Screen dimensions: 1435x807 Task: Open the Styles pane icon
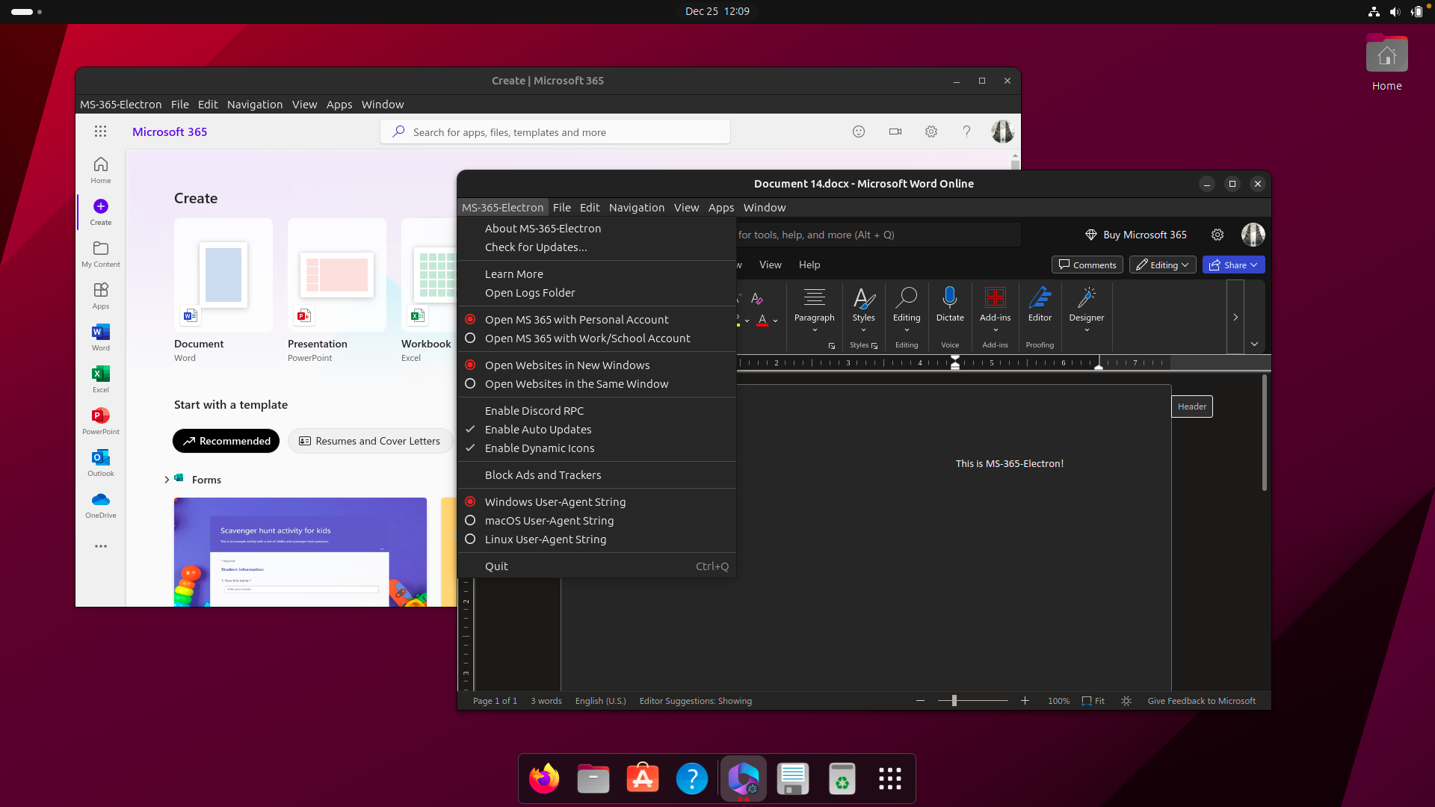click(x=875, y=345)
